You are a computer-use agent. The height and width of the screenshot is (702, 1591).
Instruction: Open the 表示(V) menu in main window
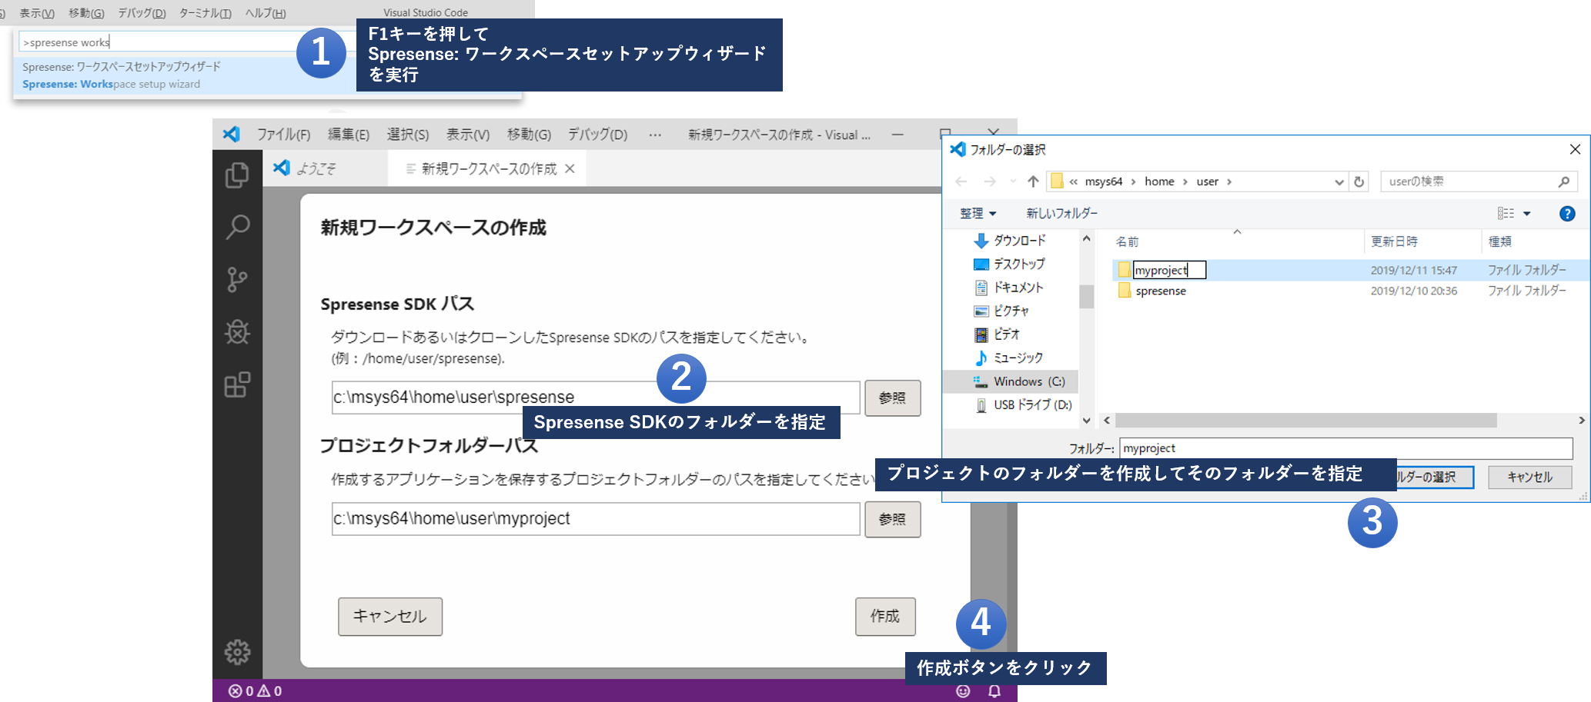tap(468, 135)
